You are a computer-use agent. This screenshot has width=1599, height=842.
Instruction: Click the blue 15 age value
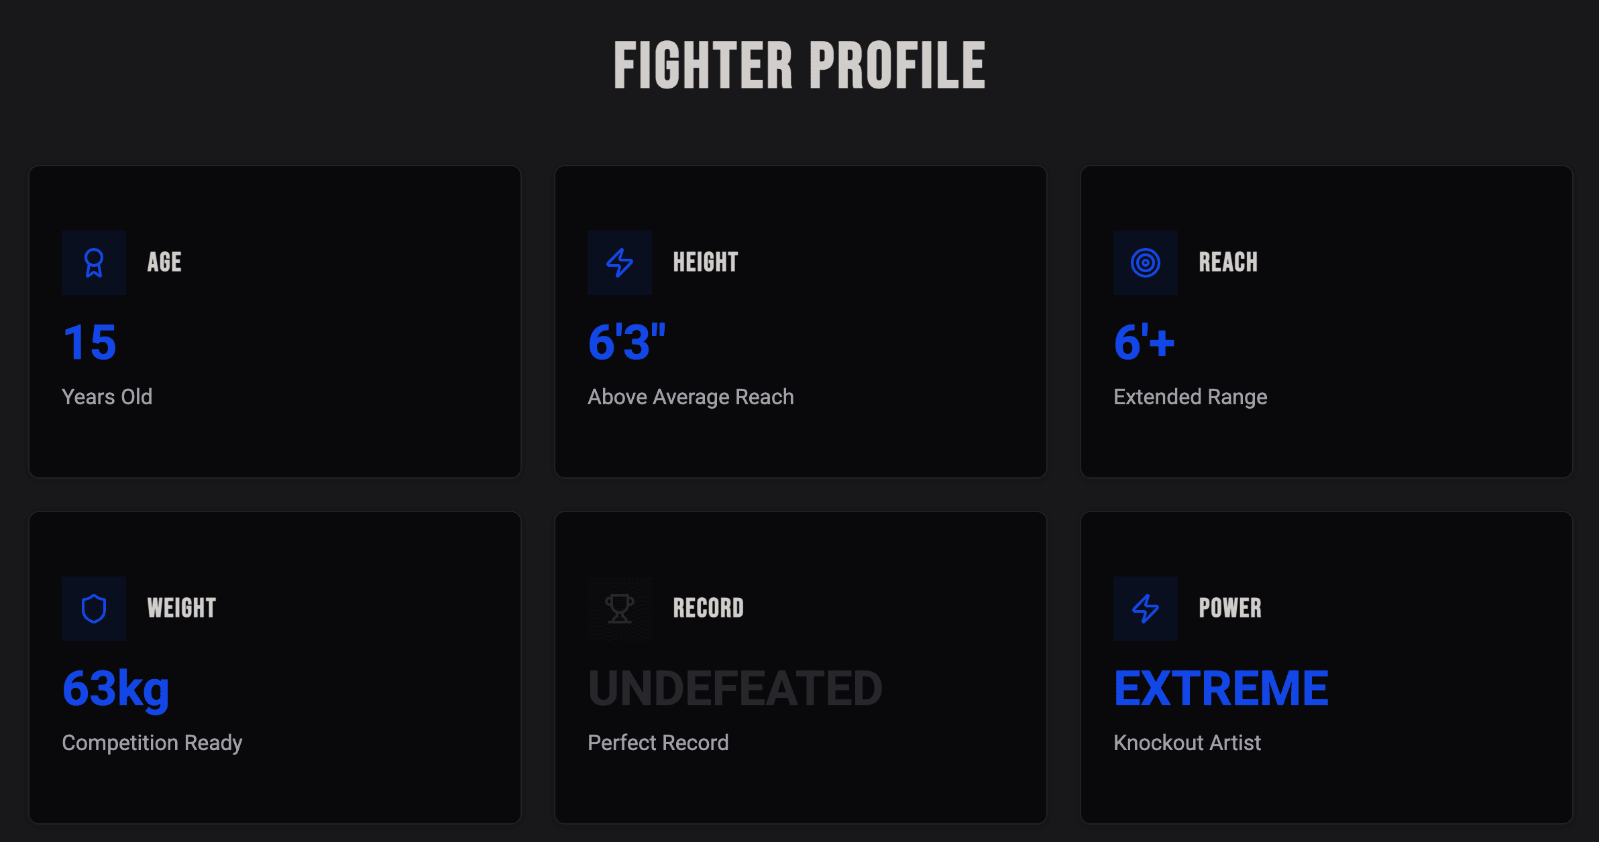coord(90,343)
